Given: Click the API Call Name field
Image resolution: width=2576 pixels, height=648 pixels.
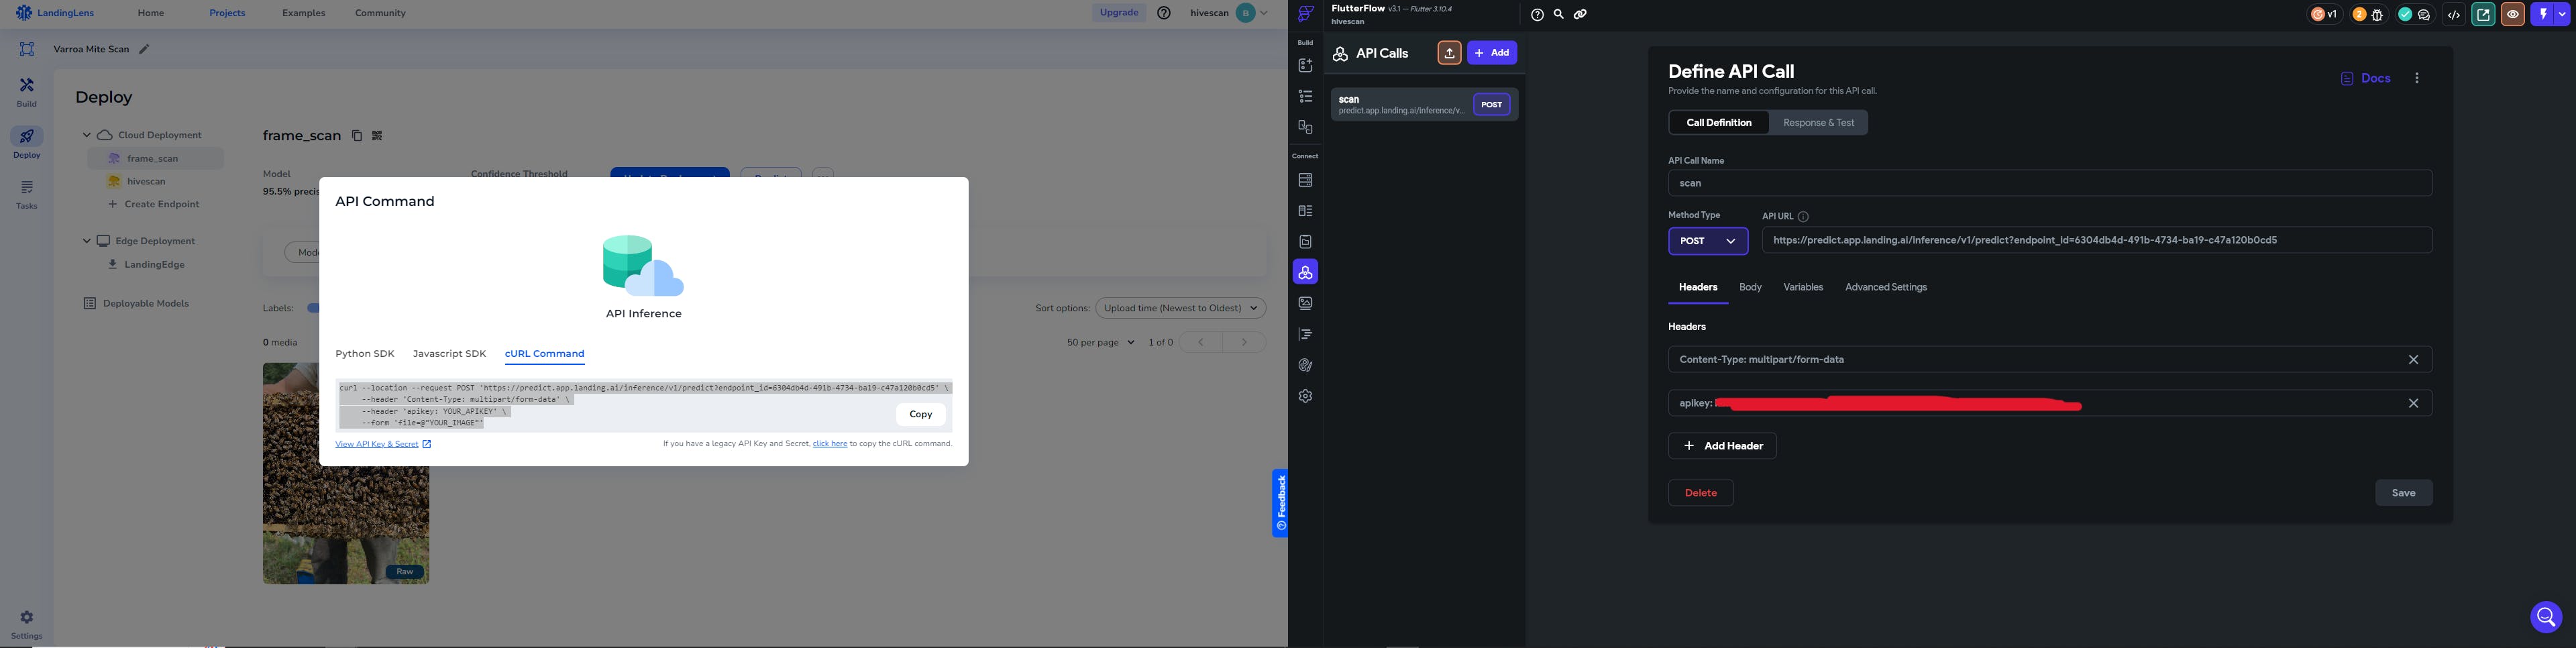Looking at the screenshot, I should coord(2050,184).
